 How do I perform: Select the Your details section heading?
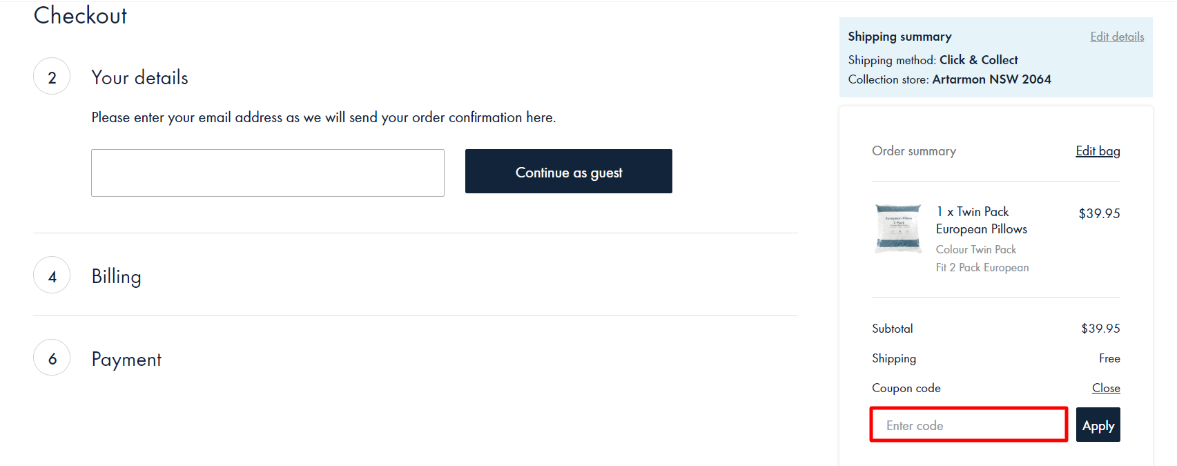tap(139, 77)
